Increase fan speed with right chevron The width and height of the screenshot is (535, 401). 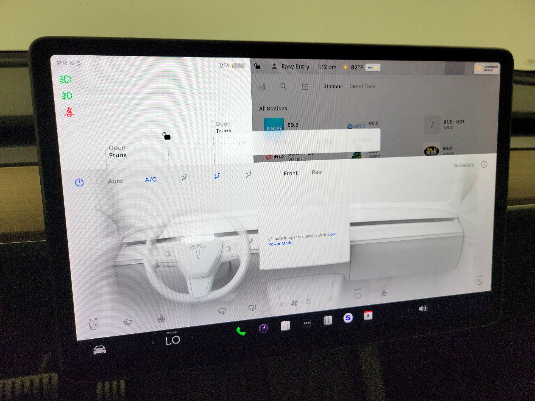(x=330, y=299)
